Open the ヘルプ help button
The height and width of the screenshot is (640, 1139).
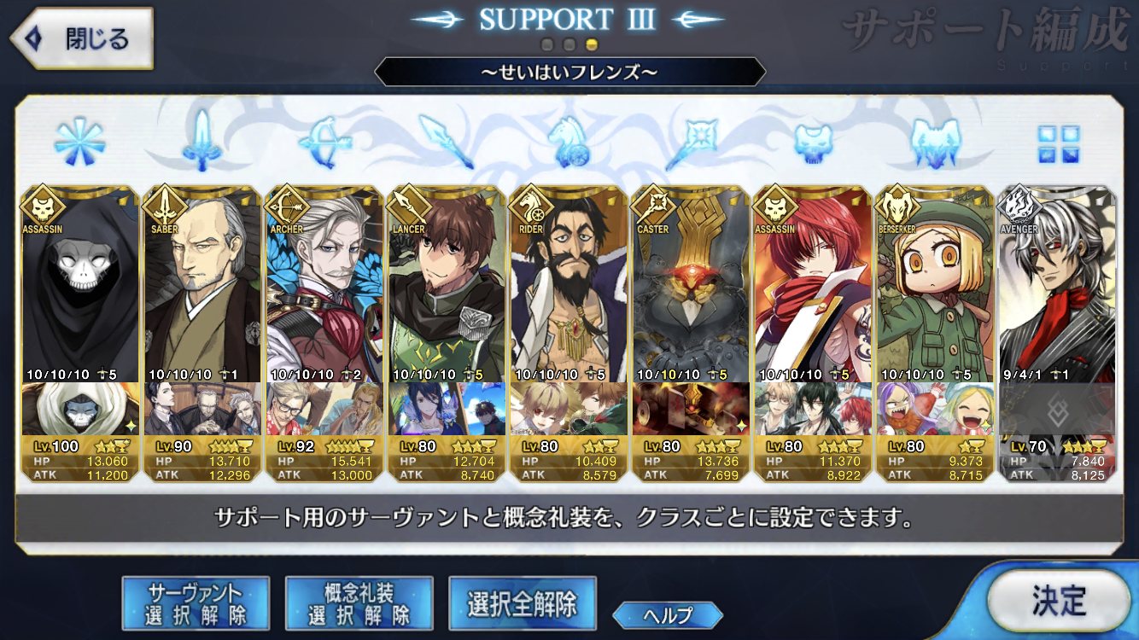(668, 614)
